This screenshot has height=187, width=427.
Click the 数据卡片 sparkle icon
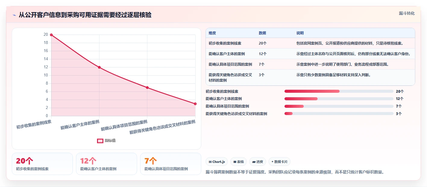(x=272, y=162)
